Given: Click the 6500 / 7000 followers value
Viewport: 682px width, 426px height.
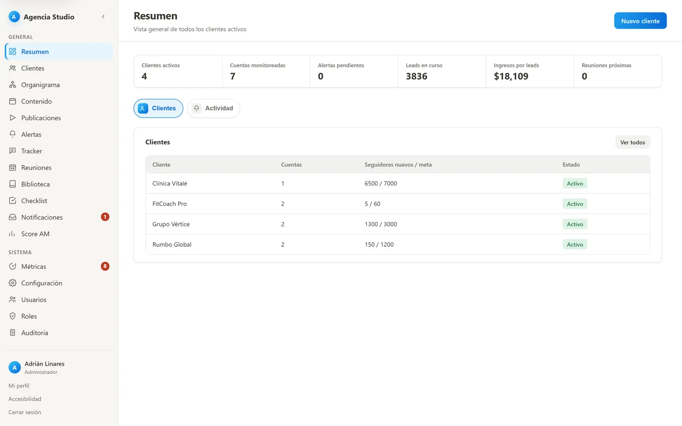Looking at the screenshot, I should (x=380, y=184).
